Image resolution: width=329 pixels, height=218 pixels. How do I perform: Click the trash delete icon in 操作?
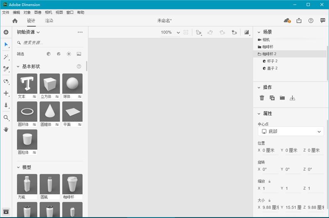262,98
